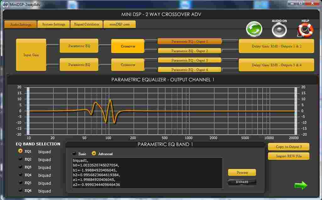Switch to Basic EQ mode
The image size is (322, 200).
(x=74, y=154)
